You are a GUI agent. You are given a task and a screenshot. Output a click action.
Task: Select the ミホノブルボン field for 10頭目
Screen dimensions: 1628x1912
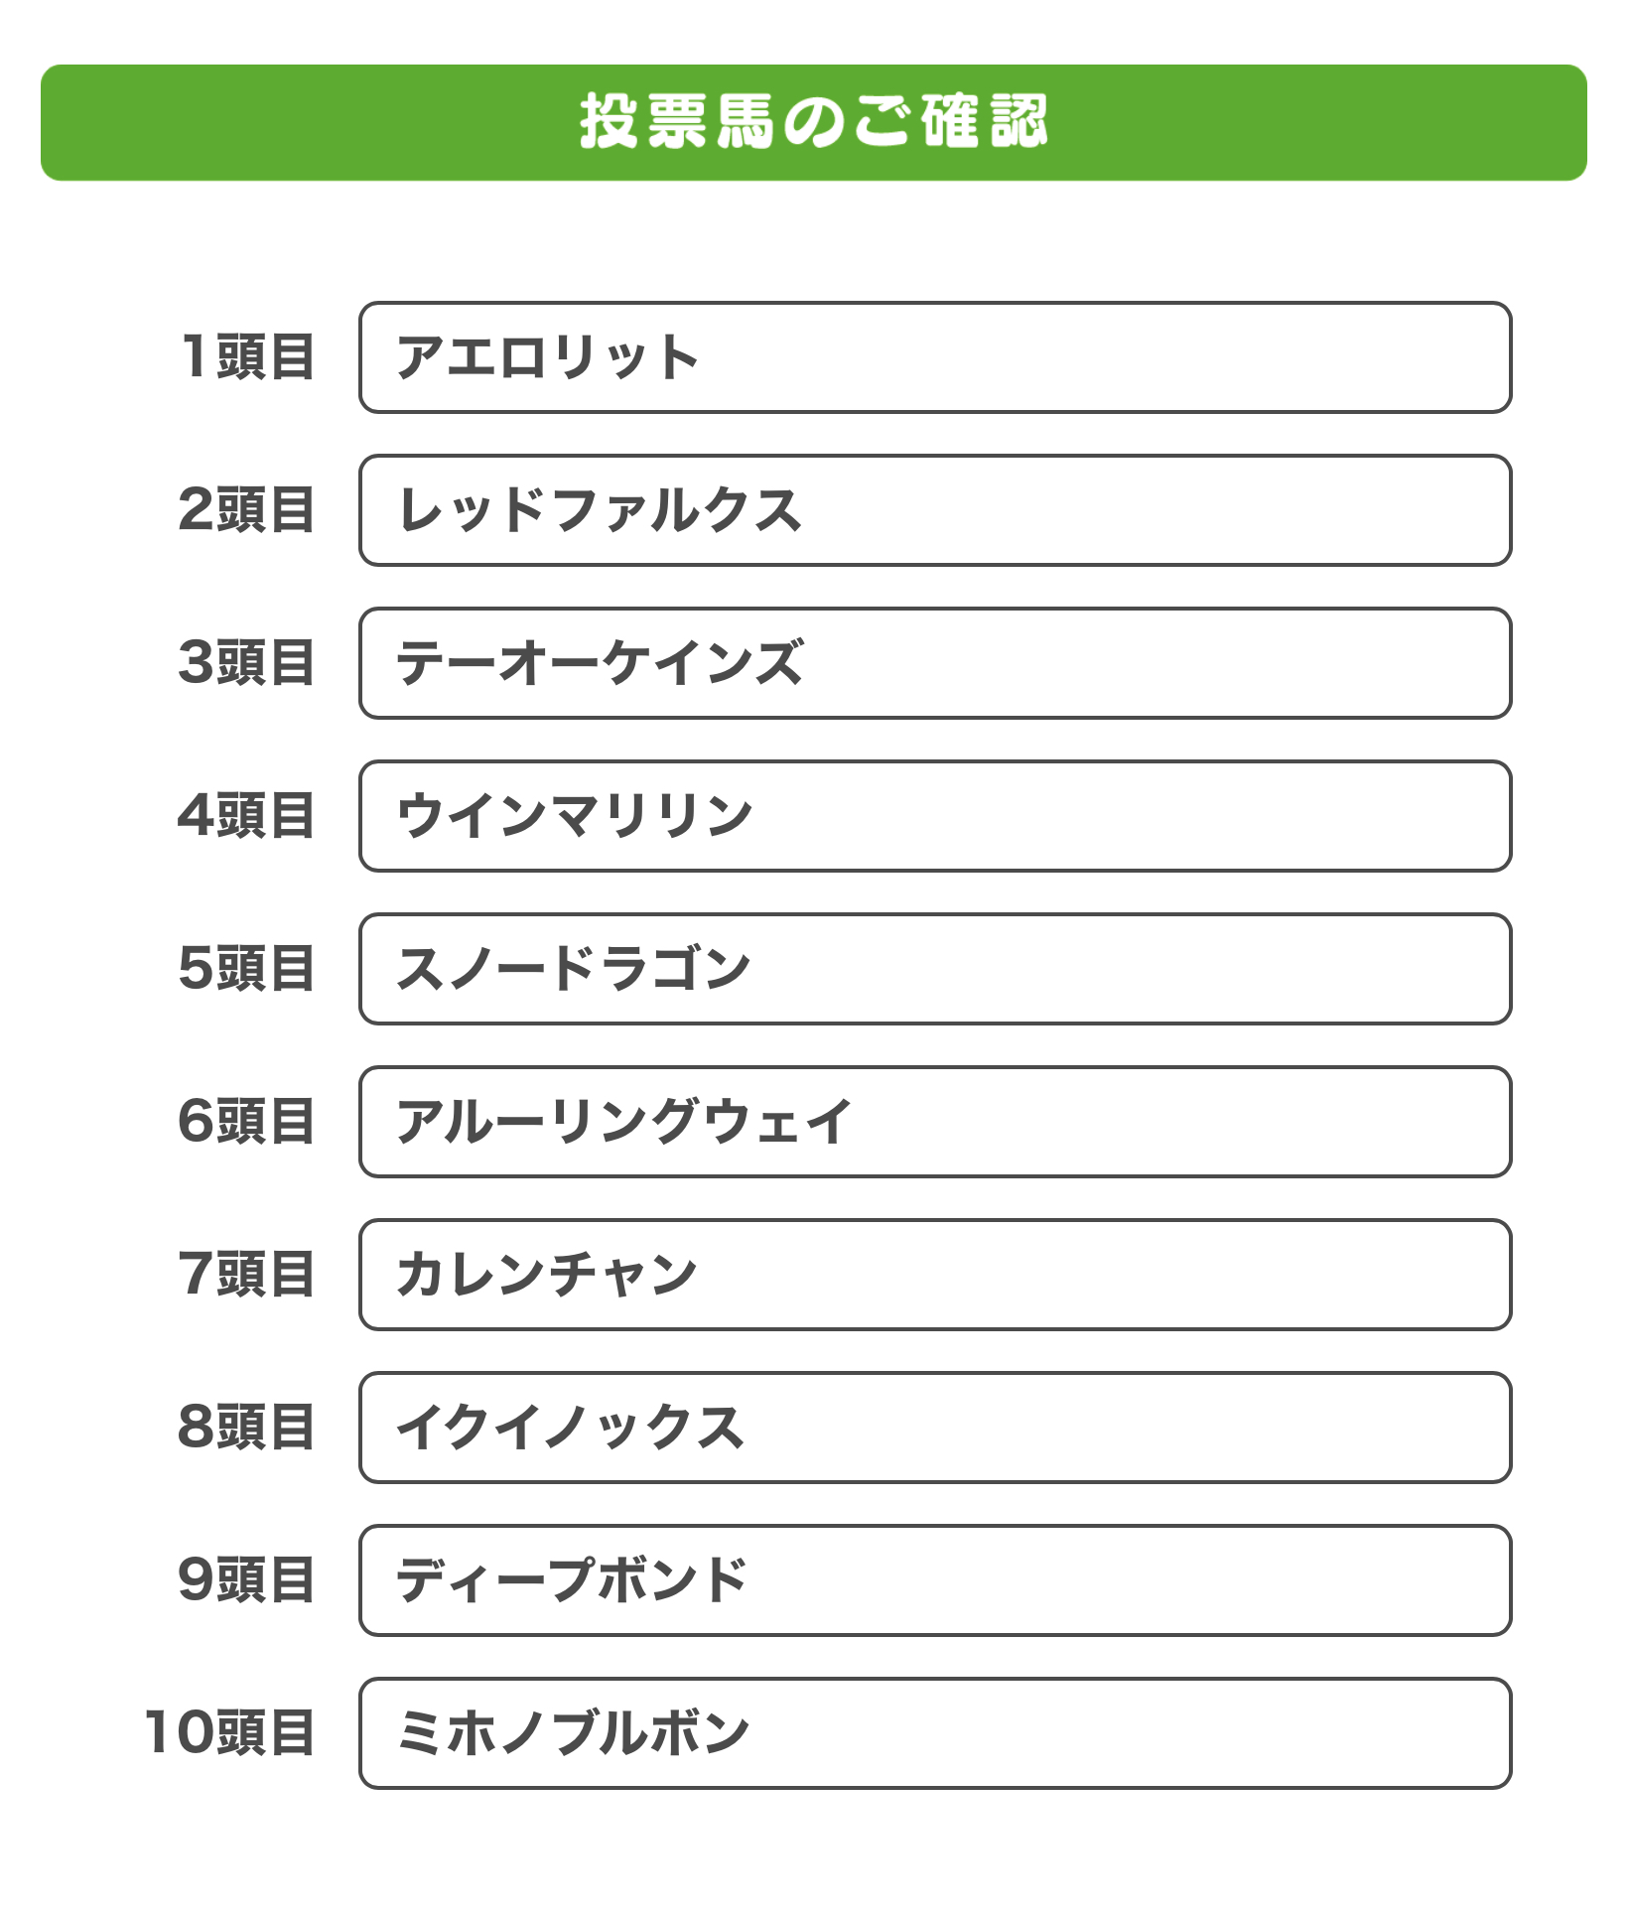[x=935, y=1733]
